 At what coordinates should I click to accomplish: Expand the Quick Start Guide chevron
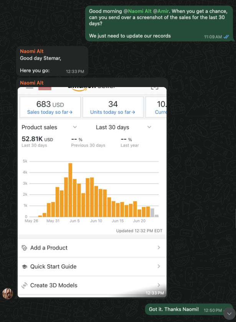coord(159,266)
